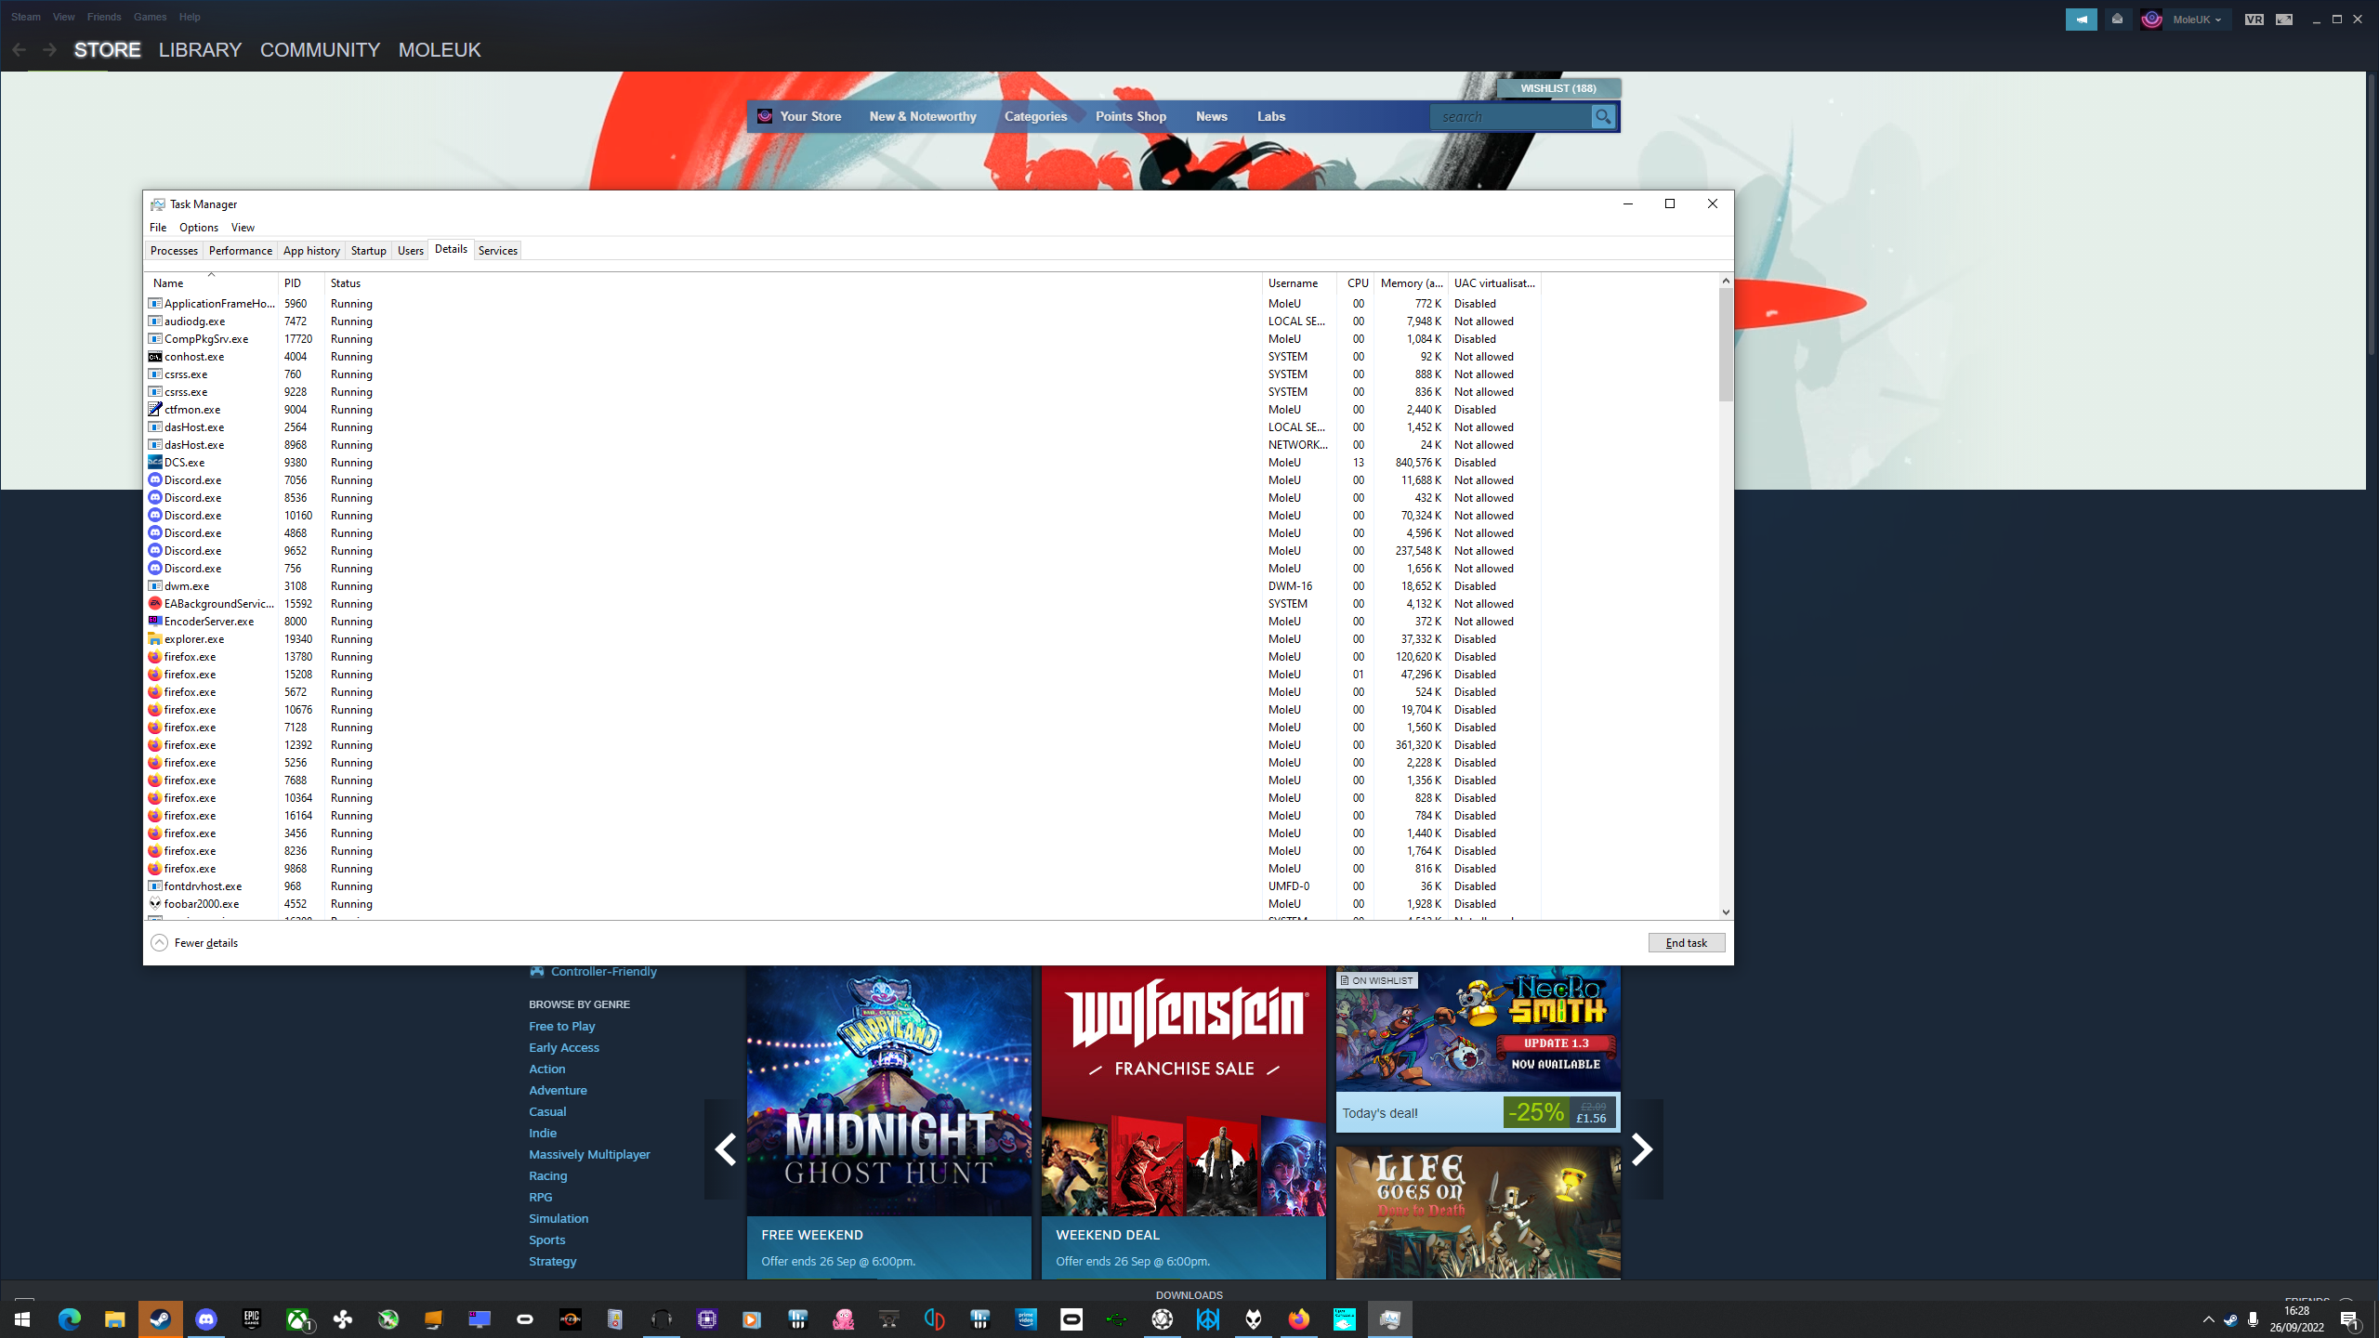Open Points Shop in Steam store

point(1130,116)
